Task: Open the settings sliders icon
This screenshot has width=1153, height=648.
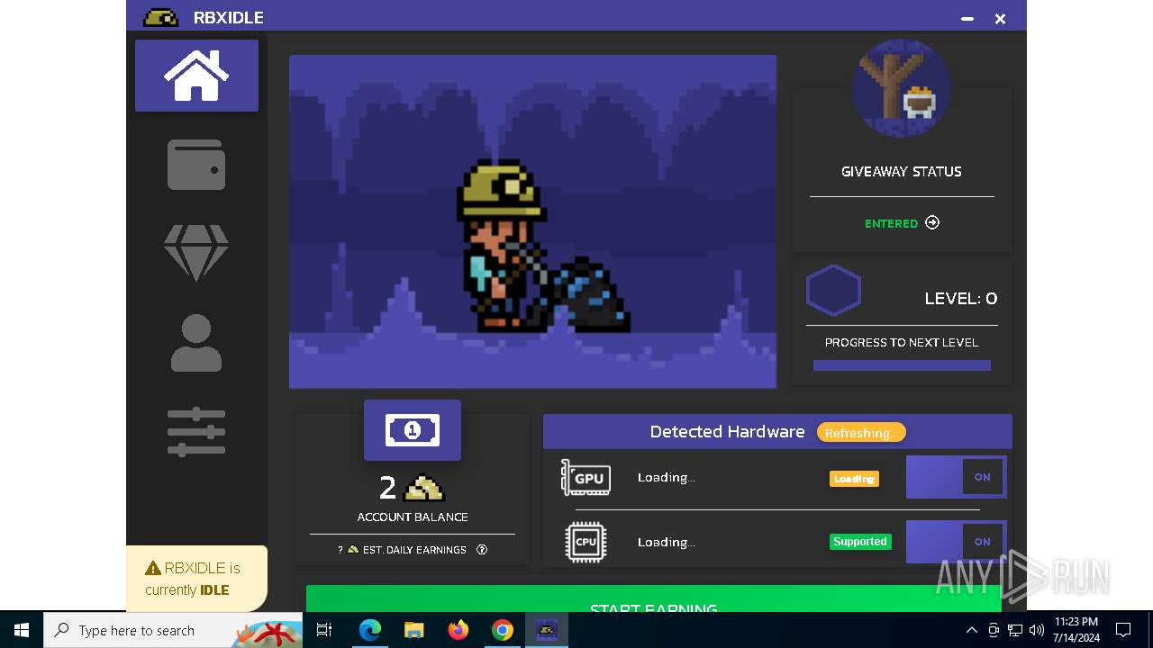Action: point(196,432)
